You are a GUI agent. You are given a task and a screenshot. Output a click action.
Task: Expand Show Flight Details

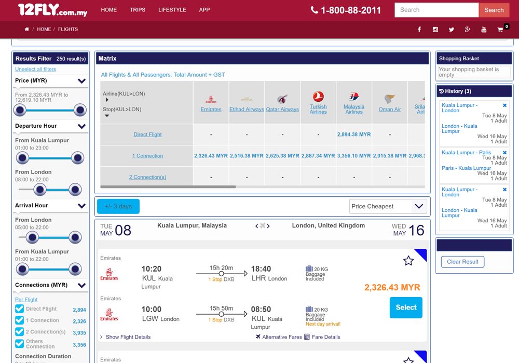pyautogui.click(x=126, y=337)
